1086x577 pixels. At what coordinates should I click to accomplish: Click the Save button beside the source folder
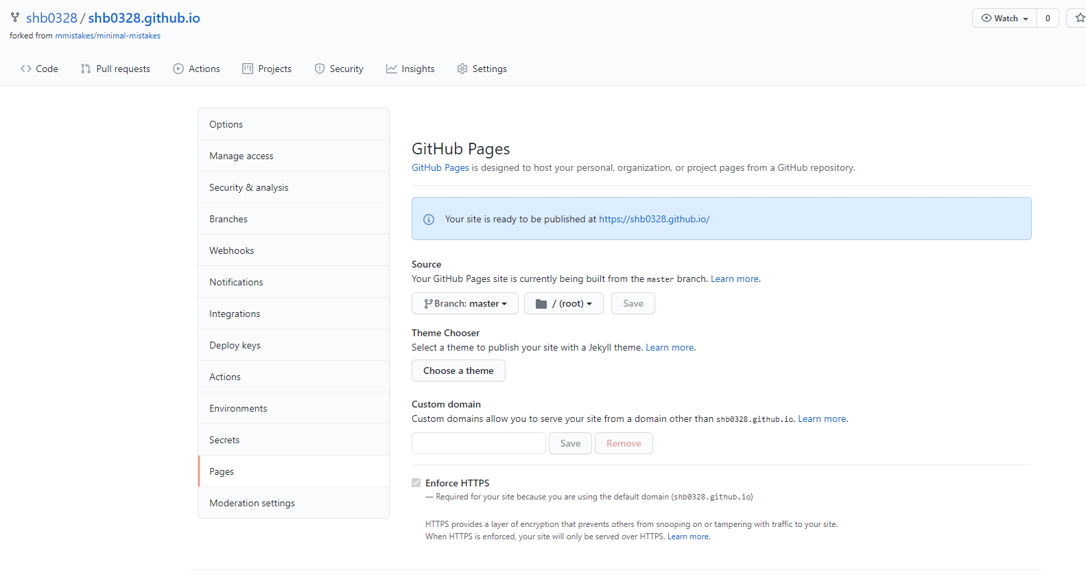coord(633,303)
